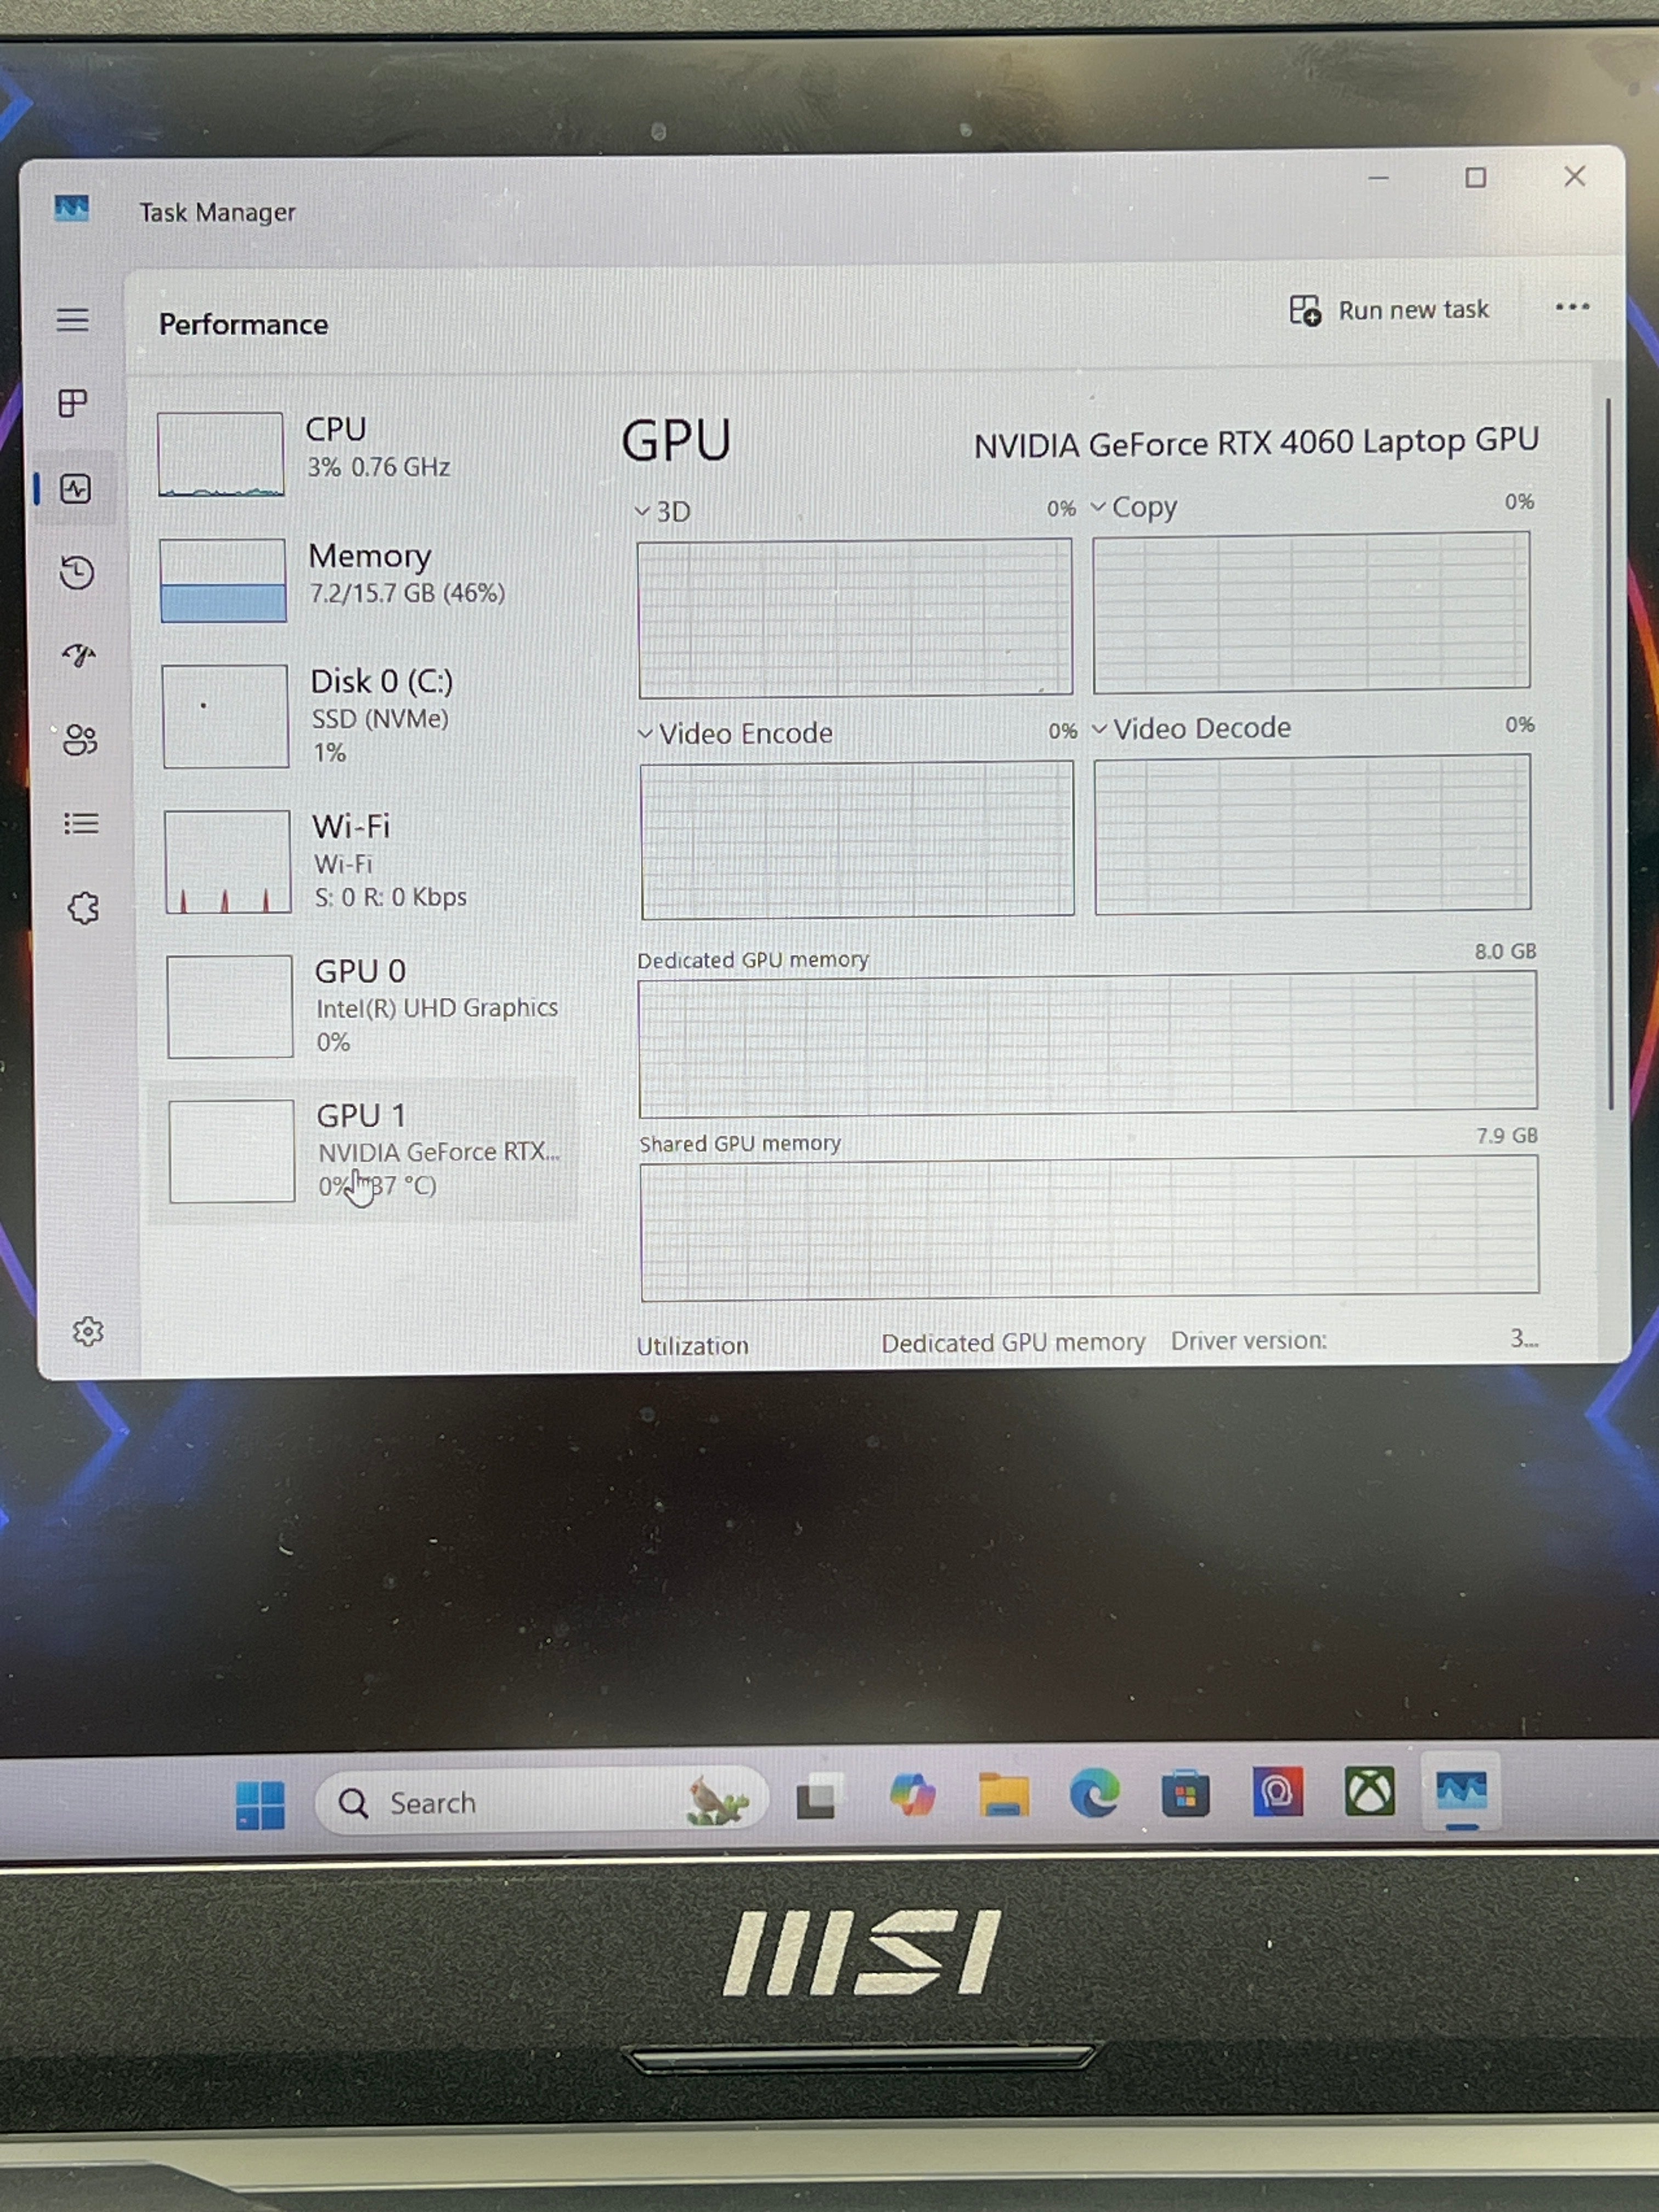Open App history page icon
This screenshot has height=2212, width=1659.
coord(77,573)
